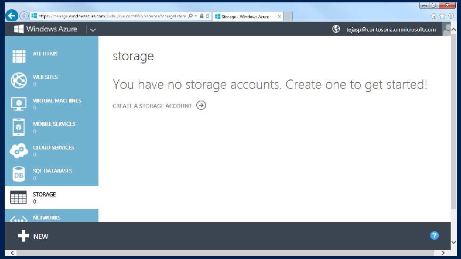
Task: Click the vertical scrollbar up arrow
Action: coord(453,29)
